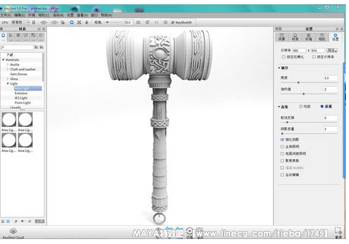Adjust the 亮度 brightness slider handle
The width and height of the screenshot is (349, 244).
298,82
